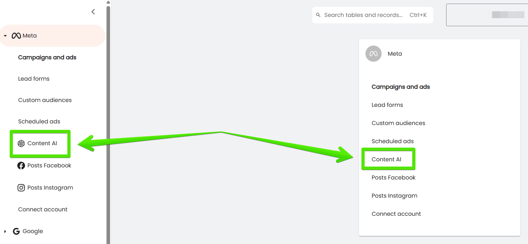Expand the Google section arrow
This screenshot has height=244, width=528.
coord(5,231)
